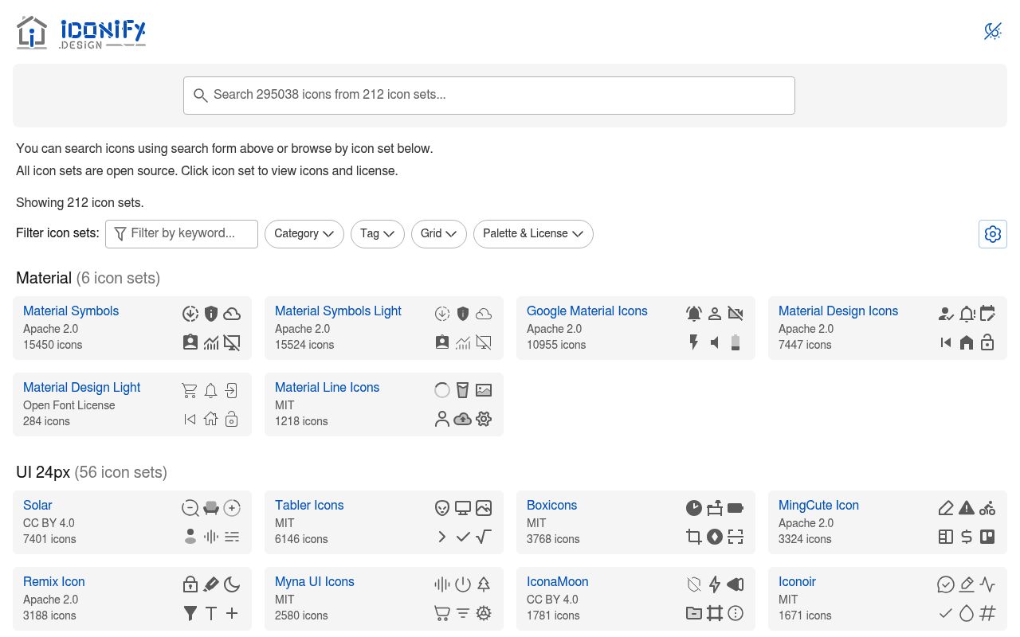Click the alien face icon in Tabler Icons
The height and width of the screenshot is (637, 1020).
coord(442,508)
